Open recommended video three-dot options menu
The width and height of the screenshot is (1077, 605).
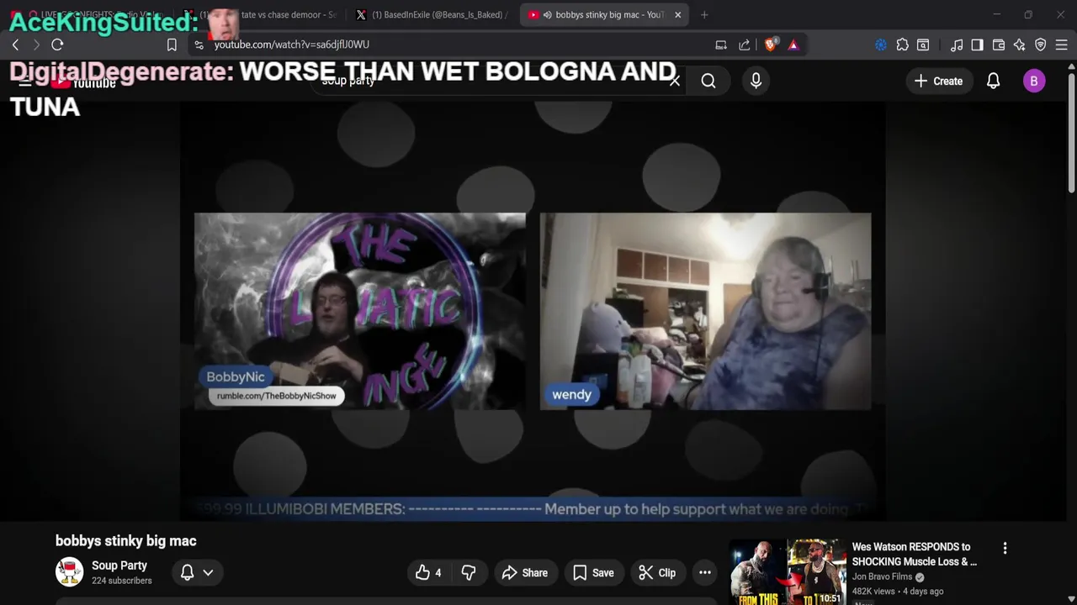1005,549
